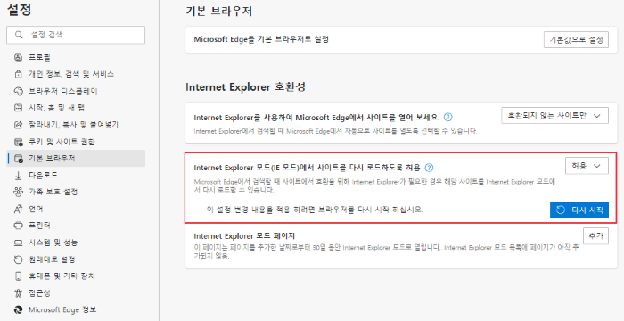This screenshot has height=321, width=624.
Task: Click help icon beside 사이트를 열어 보세요
Action: click(448, 117)
